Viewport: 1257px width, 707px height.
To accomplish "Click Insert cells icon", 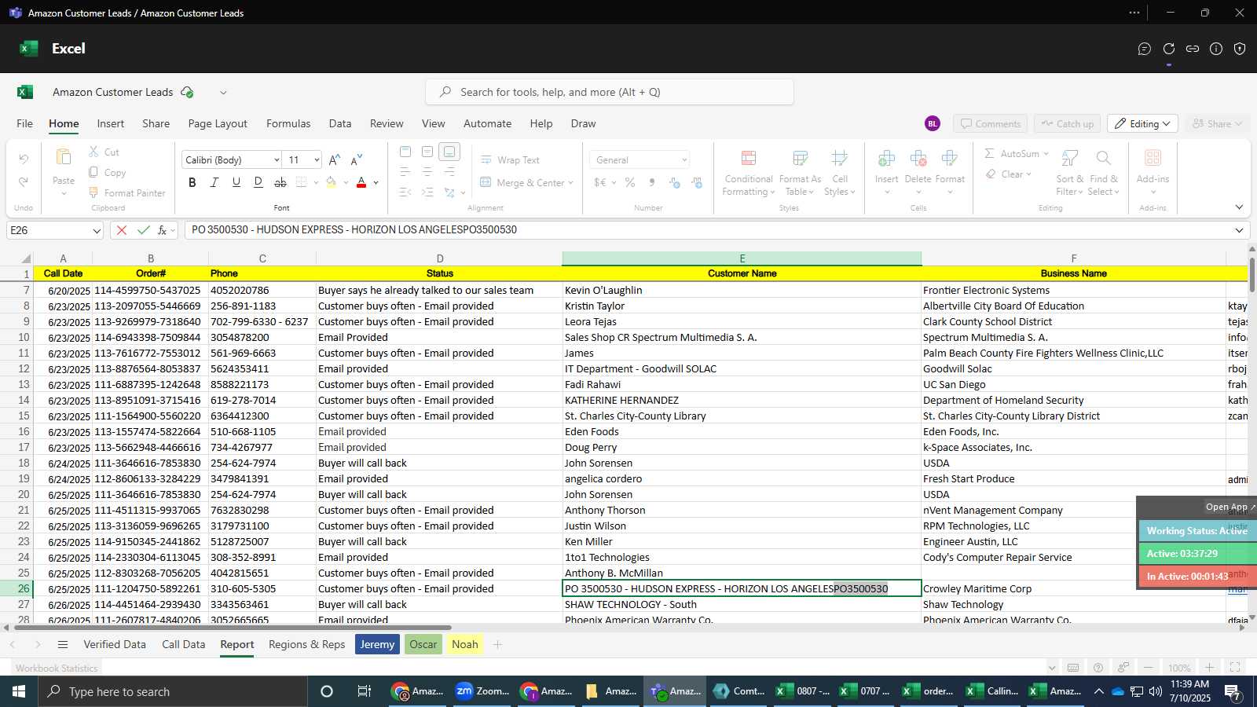I will pos(886,159).
